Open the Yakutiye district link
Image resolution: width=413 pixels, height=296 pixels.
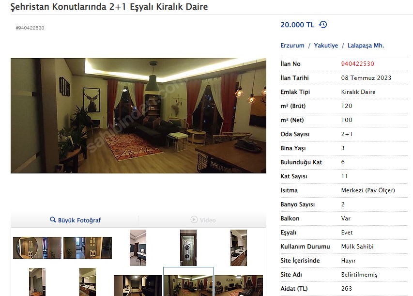[x=326, y=46]
